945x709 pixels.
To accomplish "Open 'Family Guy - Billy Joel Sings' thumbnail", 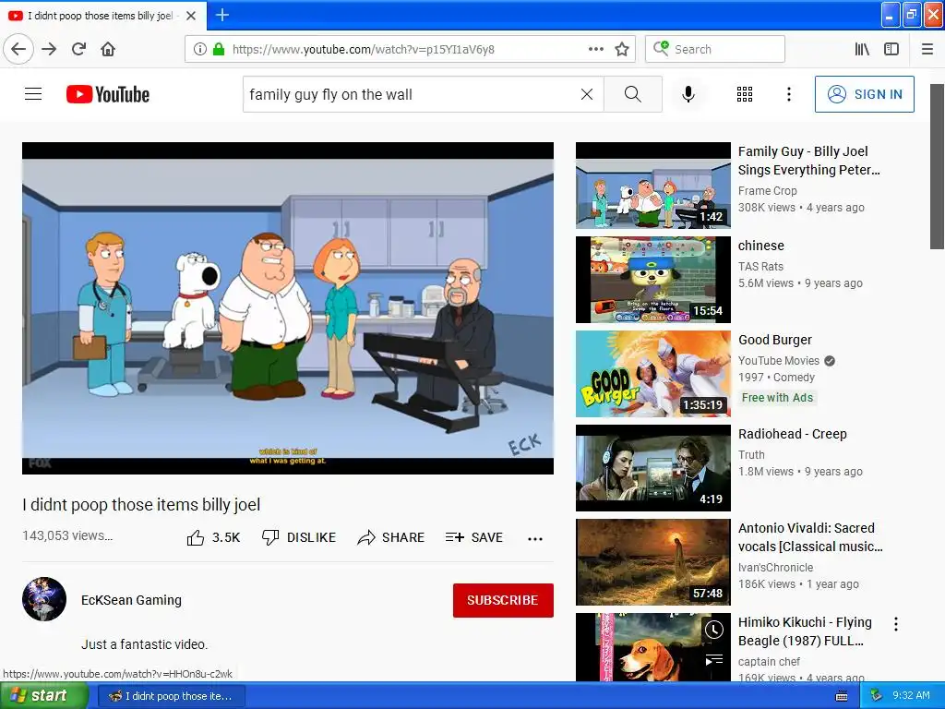I will (653, 186).
